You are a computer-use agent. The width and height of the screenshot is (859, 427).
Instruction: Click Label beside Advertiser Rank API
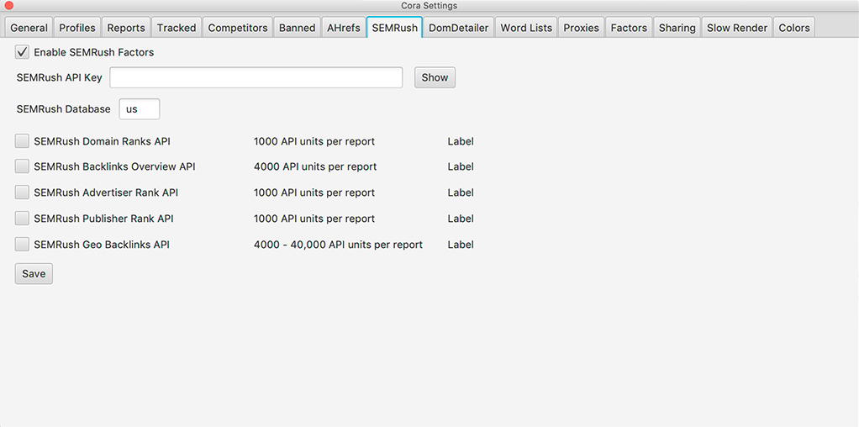pyautogui.click(x=461, y=193)
